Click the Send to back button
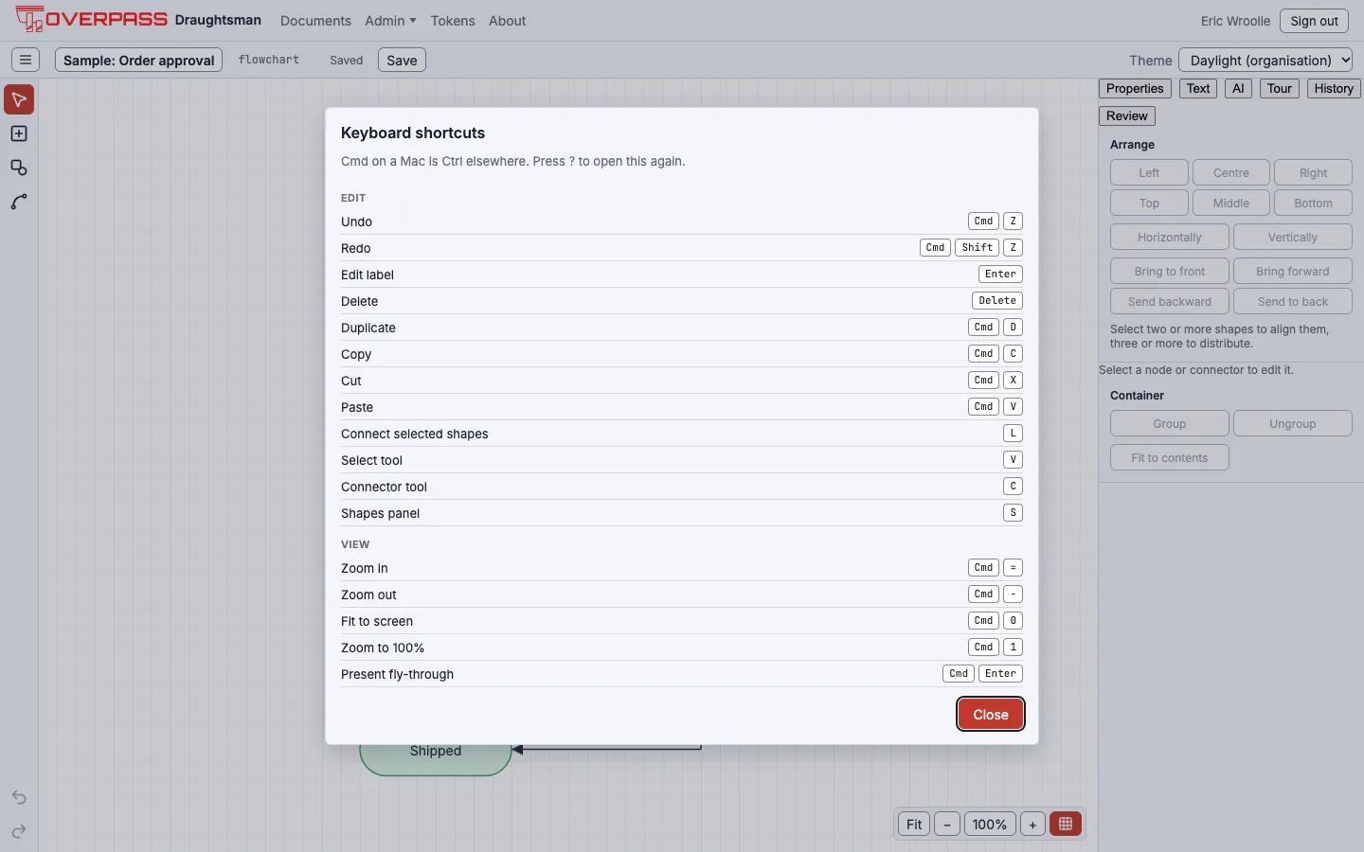1364x852 pixels. click(x=1293, y=301)
